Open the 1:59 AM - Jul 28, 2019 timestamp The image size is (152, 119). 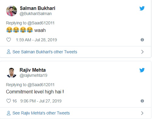pos(36,40)
